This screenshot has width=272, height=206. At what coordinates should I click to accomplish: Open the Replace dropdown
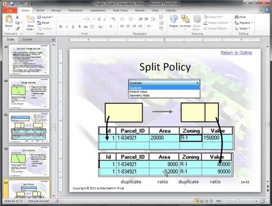tap(243, 23)
